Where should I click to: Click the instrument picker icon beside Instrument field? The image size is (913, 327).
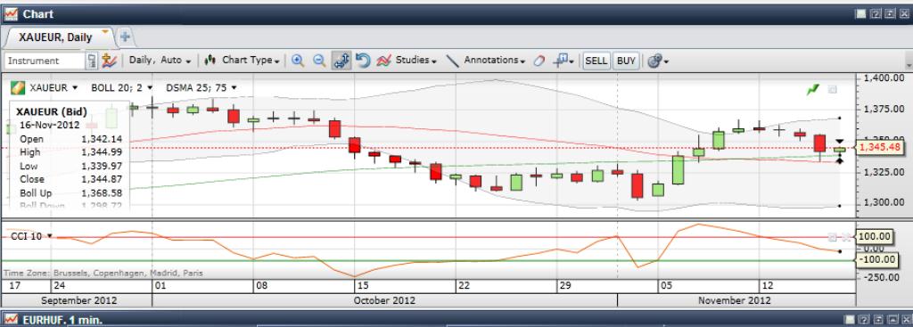pyautogui.click(x=92, y=61)
